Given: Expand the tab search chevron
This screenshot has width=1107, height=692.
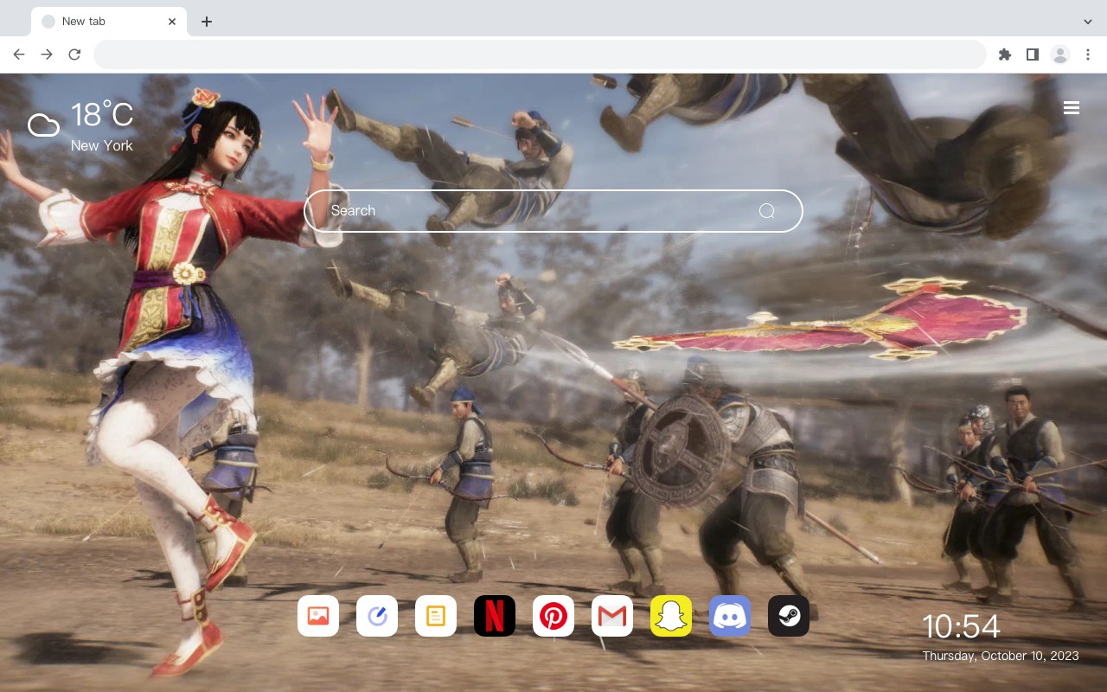Looking at the screenshot, I should pos(1088,22).
